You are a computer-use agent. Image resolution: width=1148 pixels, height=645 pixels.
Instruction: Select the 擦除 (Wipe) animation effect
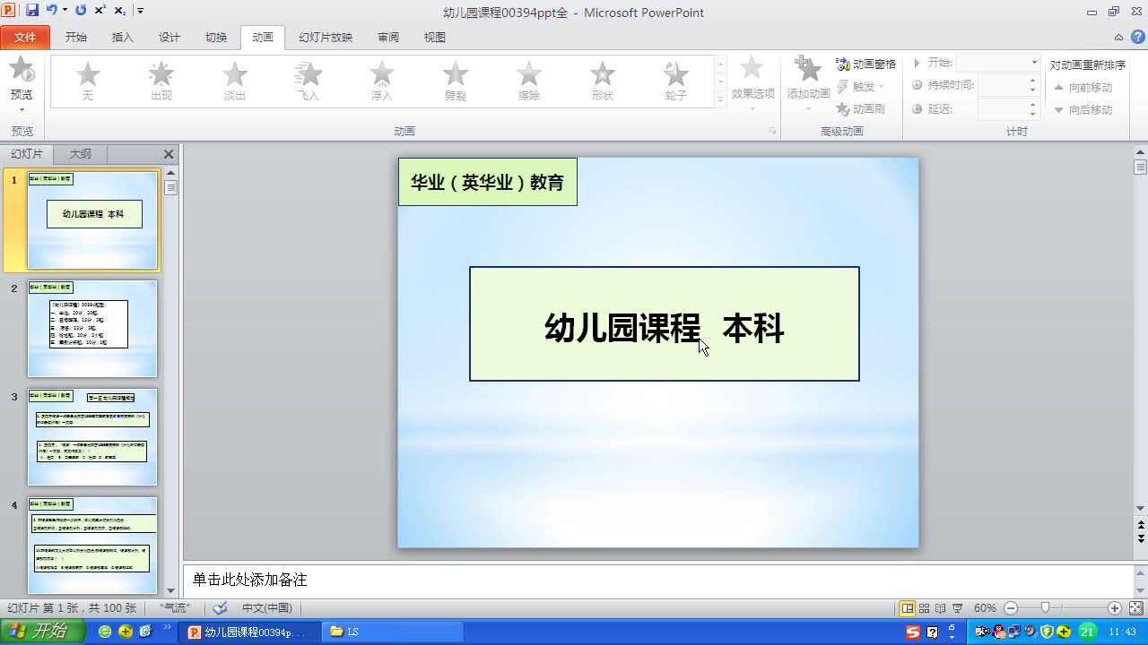529,81
